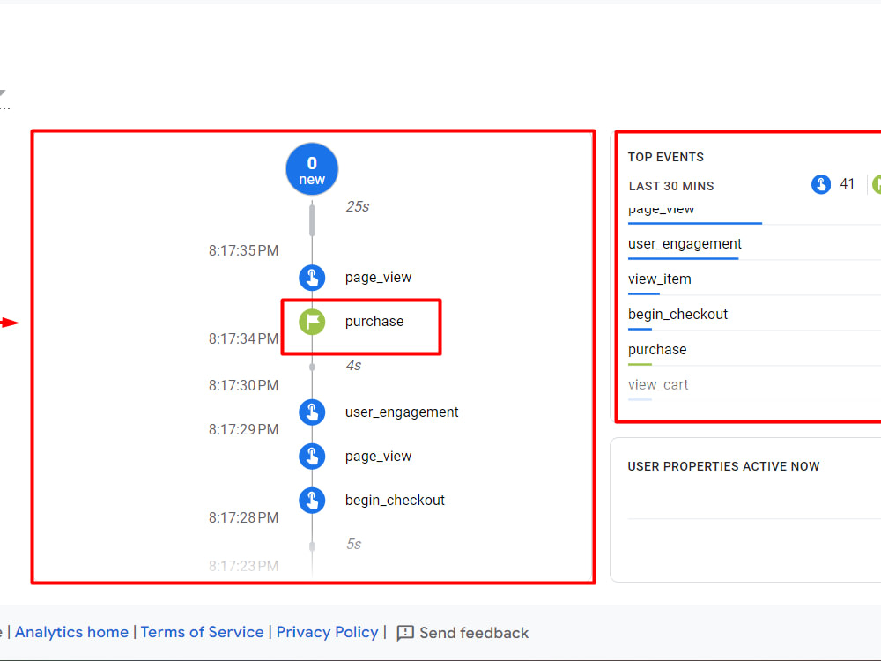Click the 8:17:28 PM timestamp
The width and height of the screenshot is (881, 661).
pyautogui.click(x=244, y=517)
